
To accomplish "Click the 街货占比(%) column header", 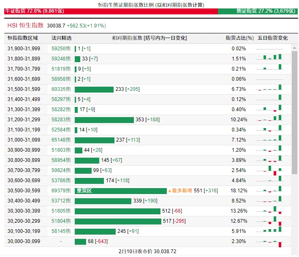I will point(239,38).
